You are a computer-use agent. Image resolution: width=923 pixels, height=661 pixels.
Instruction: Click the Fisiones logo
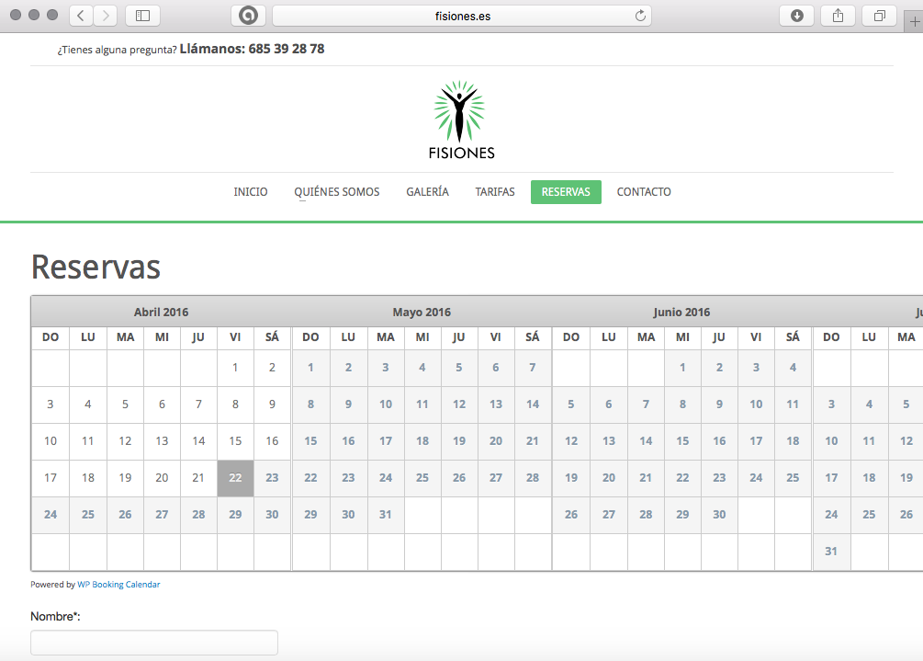pos(461,120)
